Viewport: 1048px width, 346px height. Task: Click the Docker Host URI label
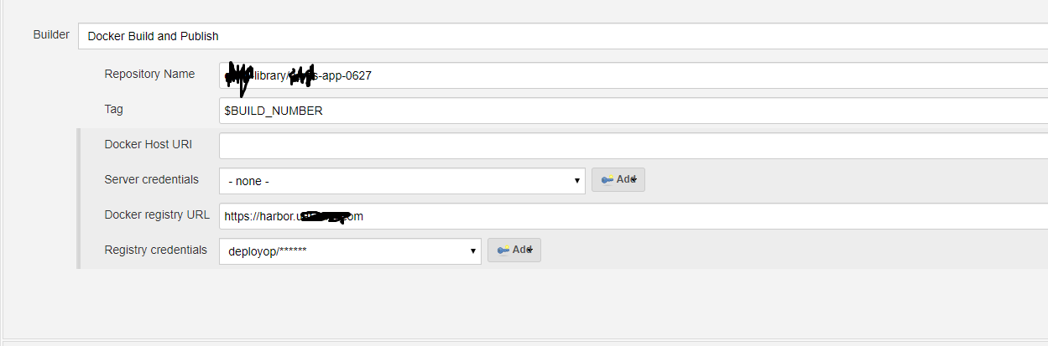click(148, 144)
